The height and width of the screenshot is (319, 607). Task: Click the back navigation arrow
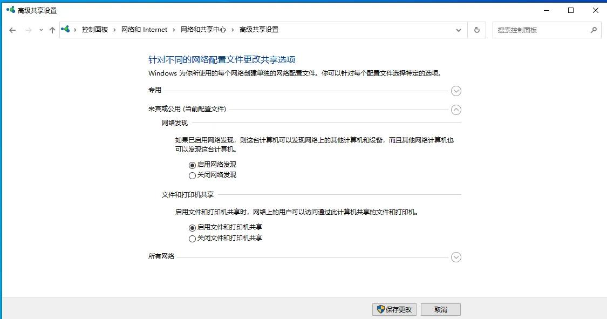(x=12, y=30)
